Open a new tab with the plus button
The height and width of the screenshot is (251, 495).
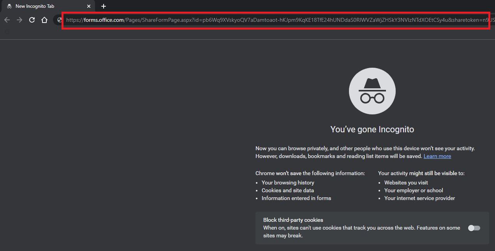pos(104,6)
